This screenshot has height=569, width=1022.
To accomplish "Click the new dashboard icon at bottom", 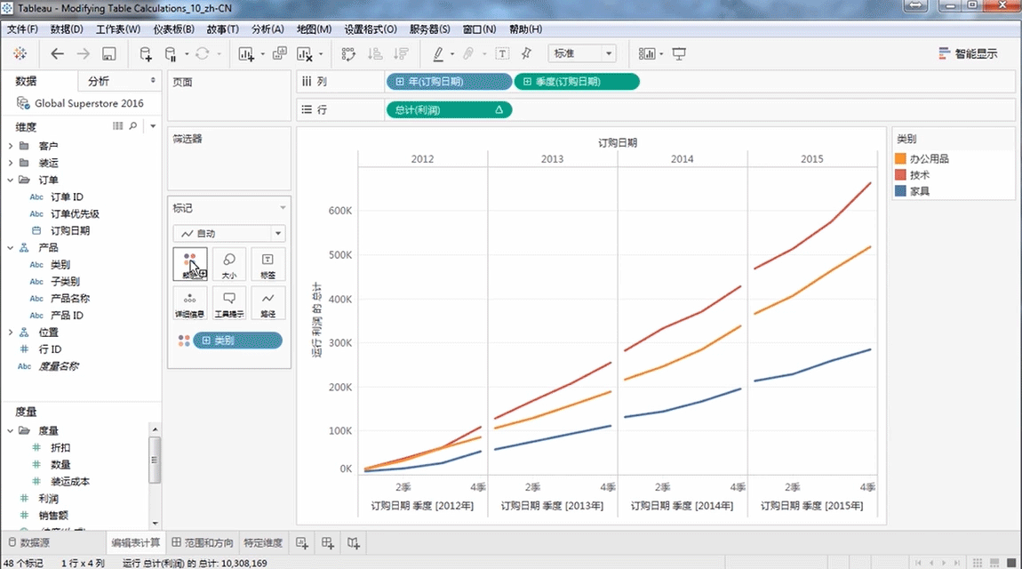I will pyautogui.click(x=328, y=542).
